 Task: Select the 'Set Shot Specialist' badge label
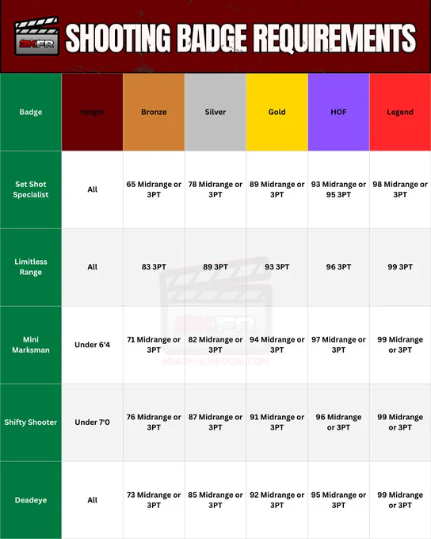click(x=31, y=189)
